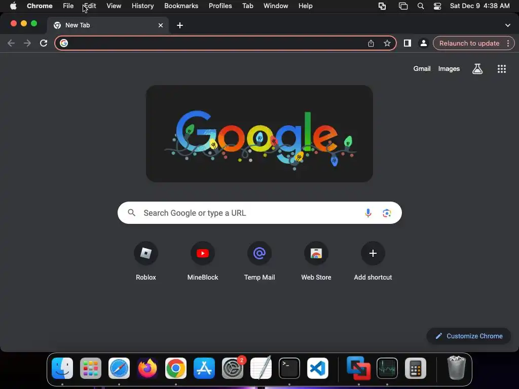Click Relaunch to update button
The image size is (519, 389).
coord(469,44)
